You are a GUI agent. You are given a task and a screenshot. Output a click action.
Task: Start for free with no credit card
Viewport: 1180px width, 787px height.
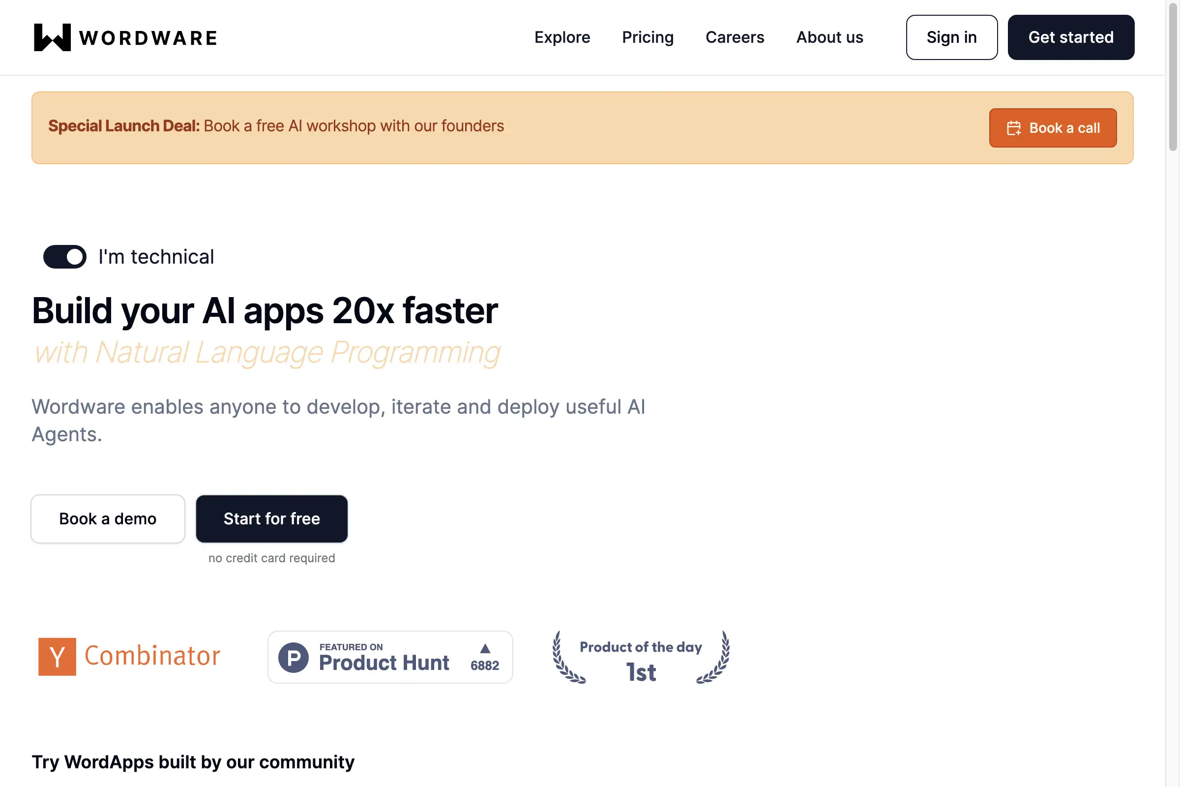click(x=271, y=518)
